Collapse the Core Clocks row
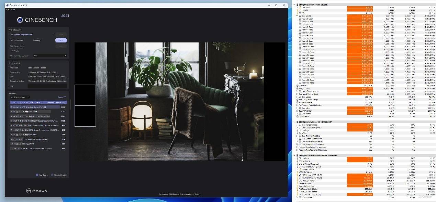 pyautogui.click(x=297, y=16)
